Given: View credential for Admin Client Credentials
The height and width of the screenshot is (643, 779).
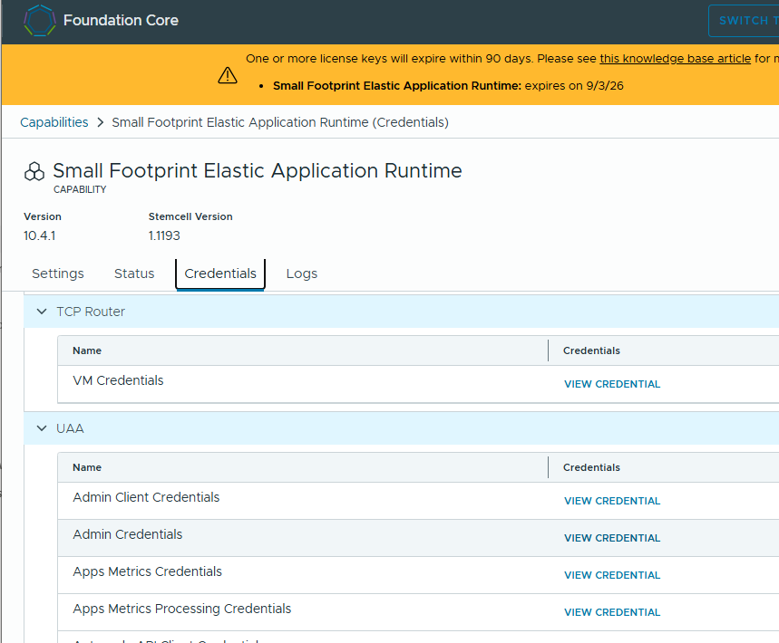Looking at the screenshot, I should click(x=612, y=501).
